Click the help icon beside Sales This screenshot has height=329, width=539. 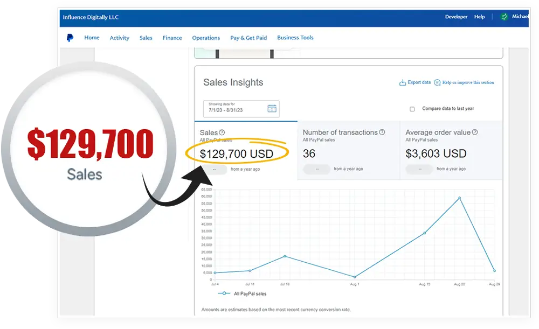[x=222, y=132]
